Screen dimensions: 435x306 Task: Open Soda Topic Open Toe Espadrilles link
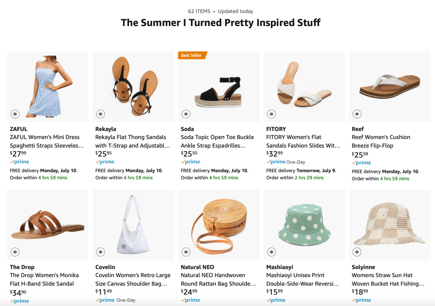tap(217, 141)
